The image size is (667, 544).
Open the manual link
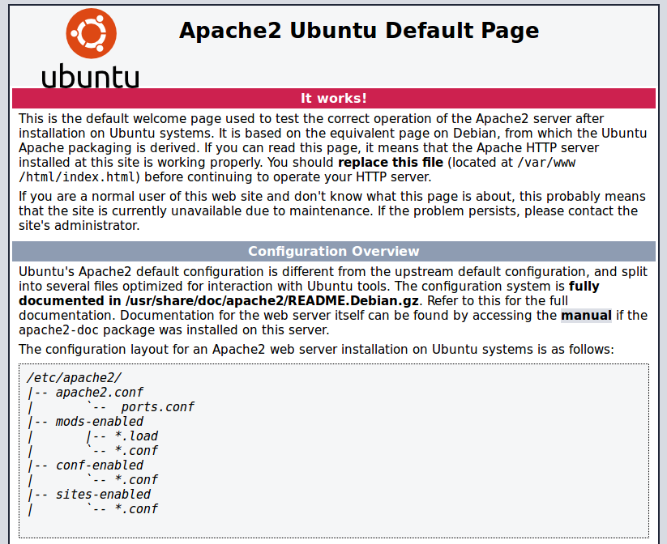586,316
